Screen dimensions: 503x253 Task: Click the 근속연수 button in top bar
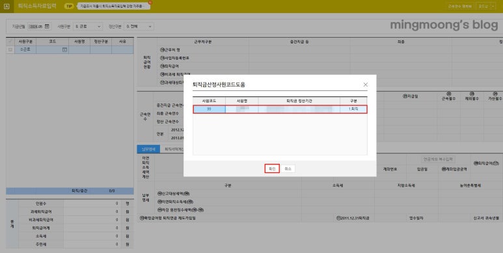point(460,6)
